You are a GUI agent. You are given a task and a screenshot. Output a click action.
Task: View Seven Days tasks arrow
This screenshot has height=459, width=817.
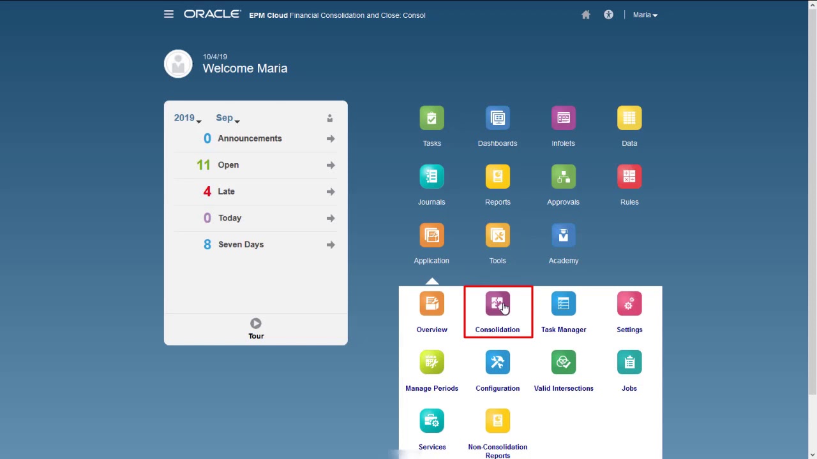[331, 244]
